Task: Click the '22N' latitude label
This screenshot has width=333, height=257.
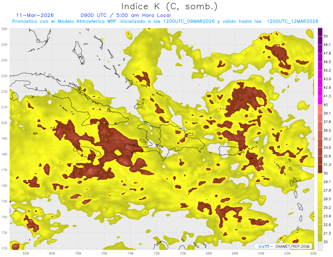Action: tap(4, 91)
